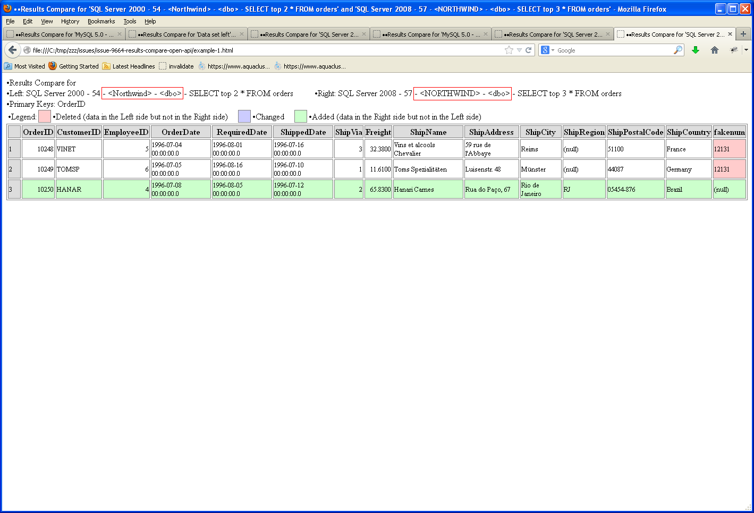This screenshot has height=513, width=754.
Task: Click the ShipCity column header
Action: [540, 132]
